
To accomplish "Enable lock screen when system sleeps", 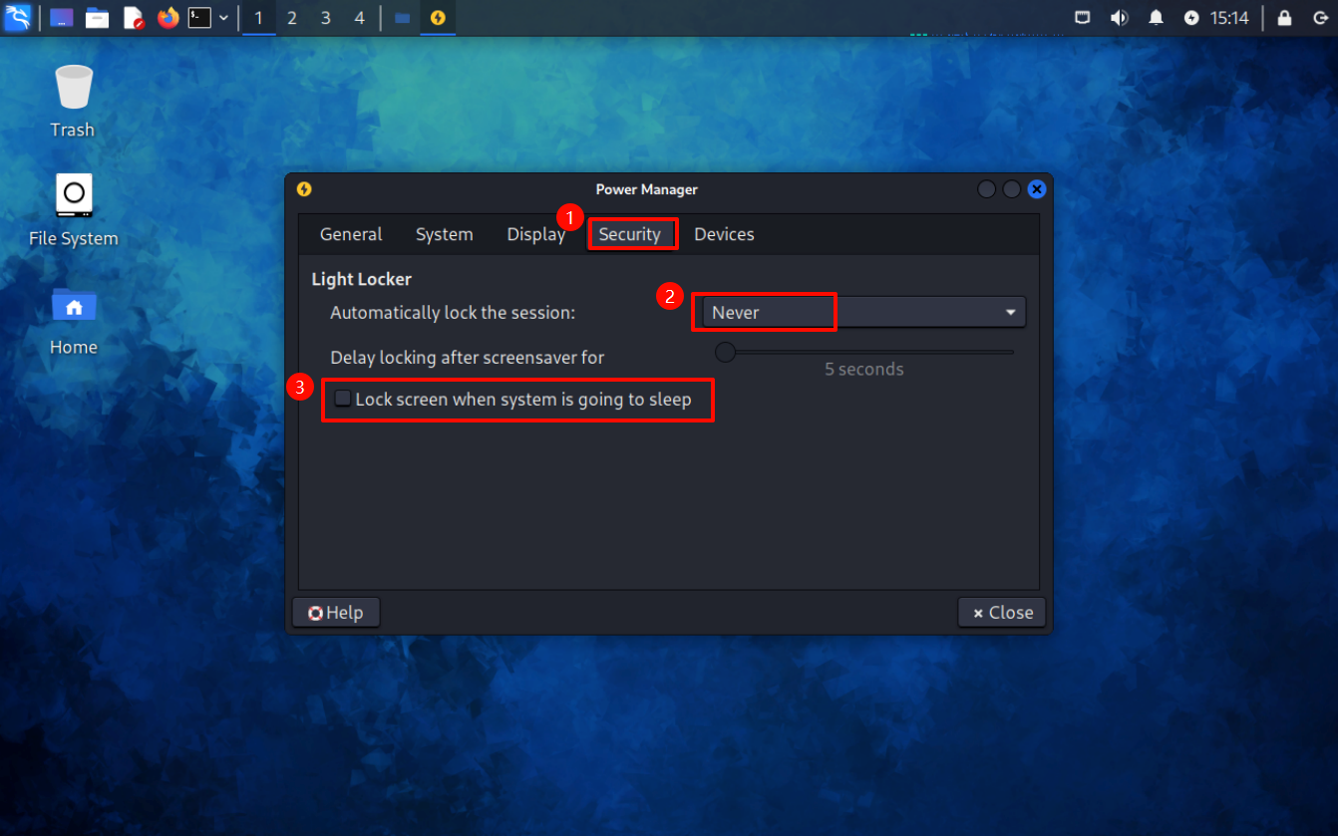I will 343,400.
